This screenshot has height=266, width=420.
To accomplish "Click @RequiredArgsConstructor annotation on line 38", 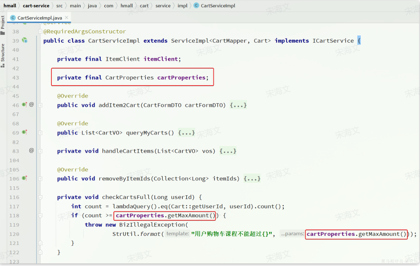I will pos(85,31).
